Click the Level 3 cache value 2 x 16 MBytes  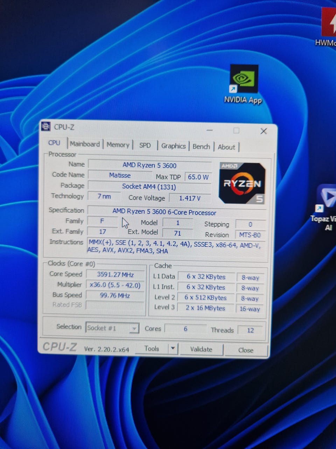(205, 308)
